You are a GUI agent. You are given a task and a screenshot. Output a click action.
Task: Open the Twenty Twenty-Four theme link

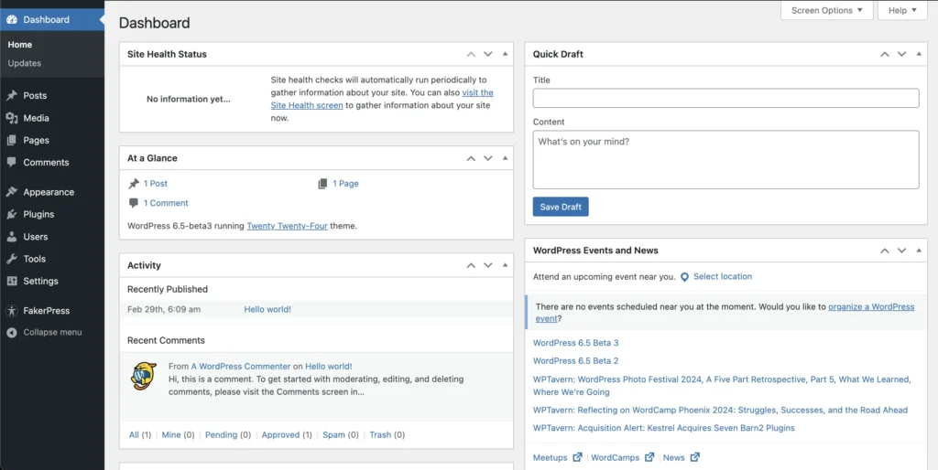287,226
